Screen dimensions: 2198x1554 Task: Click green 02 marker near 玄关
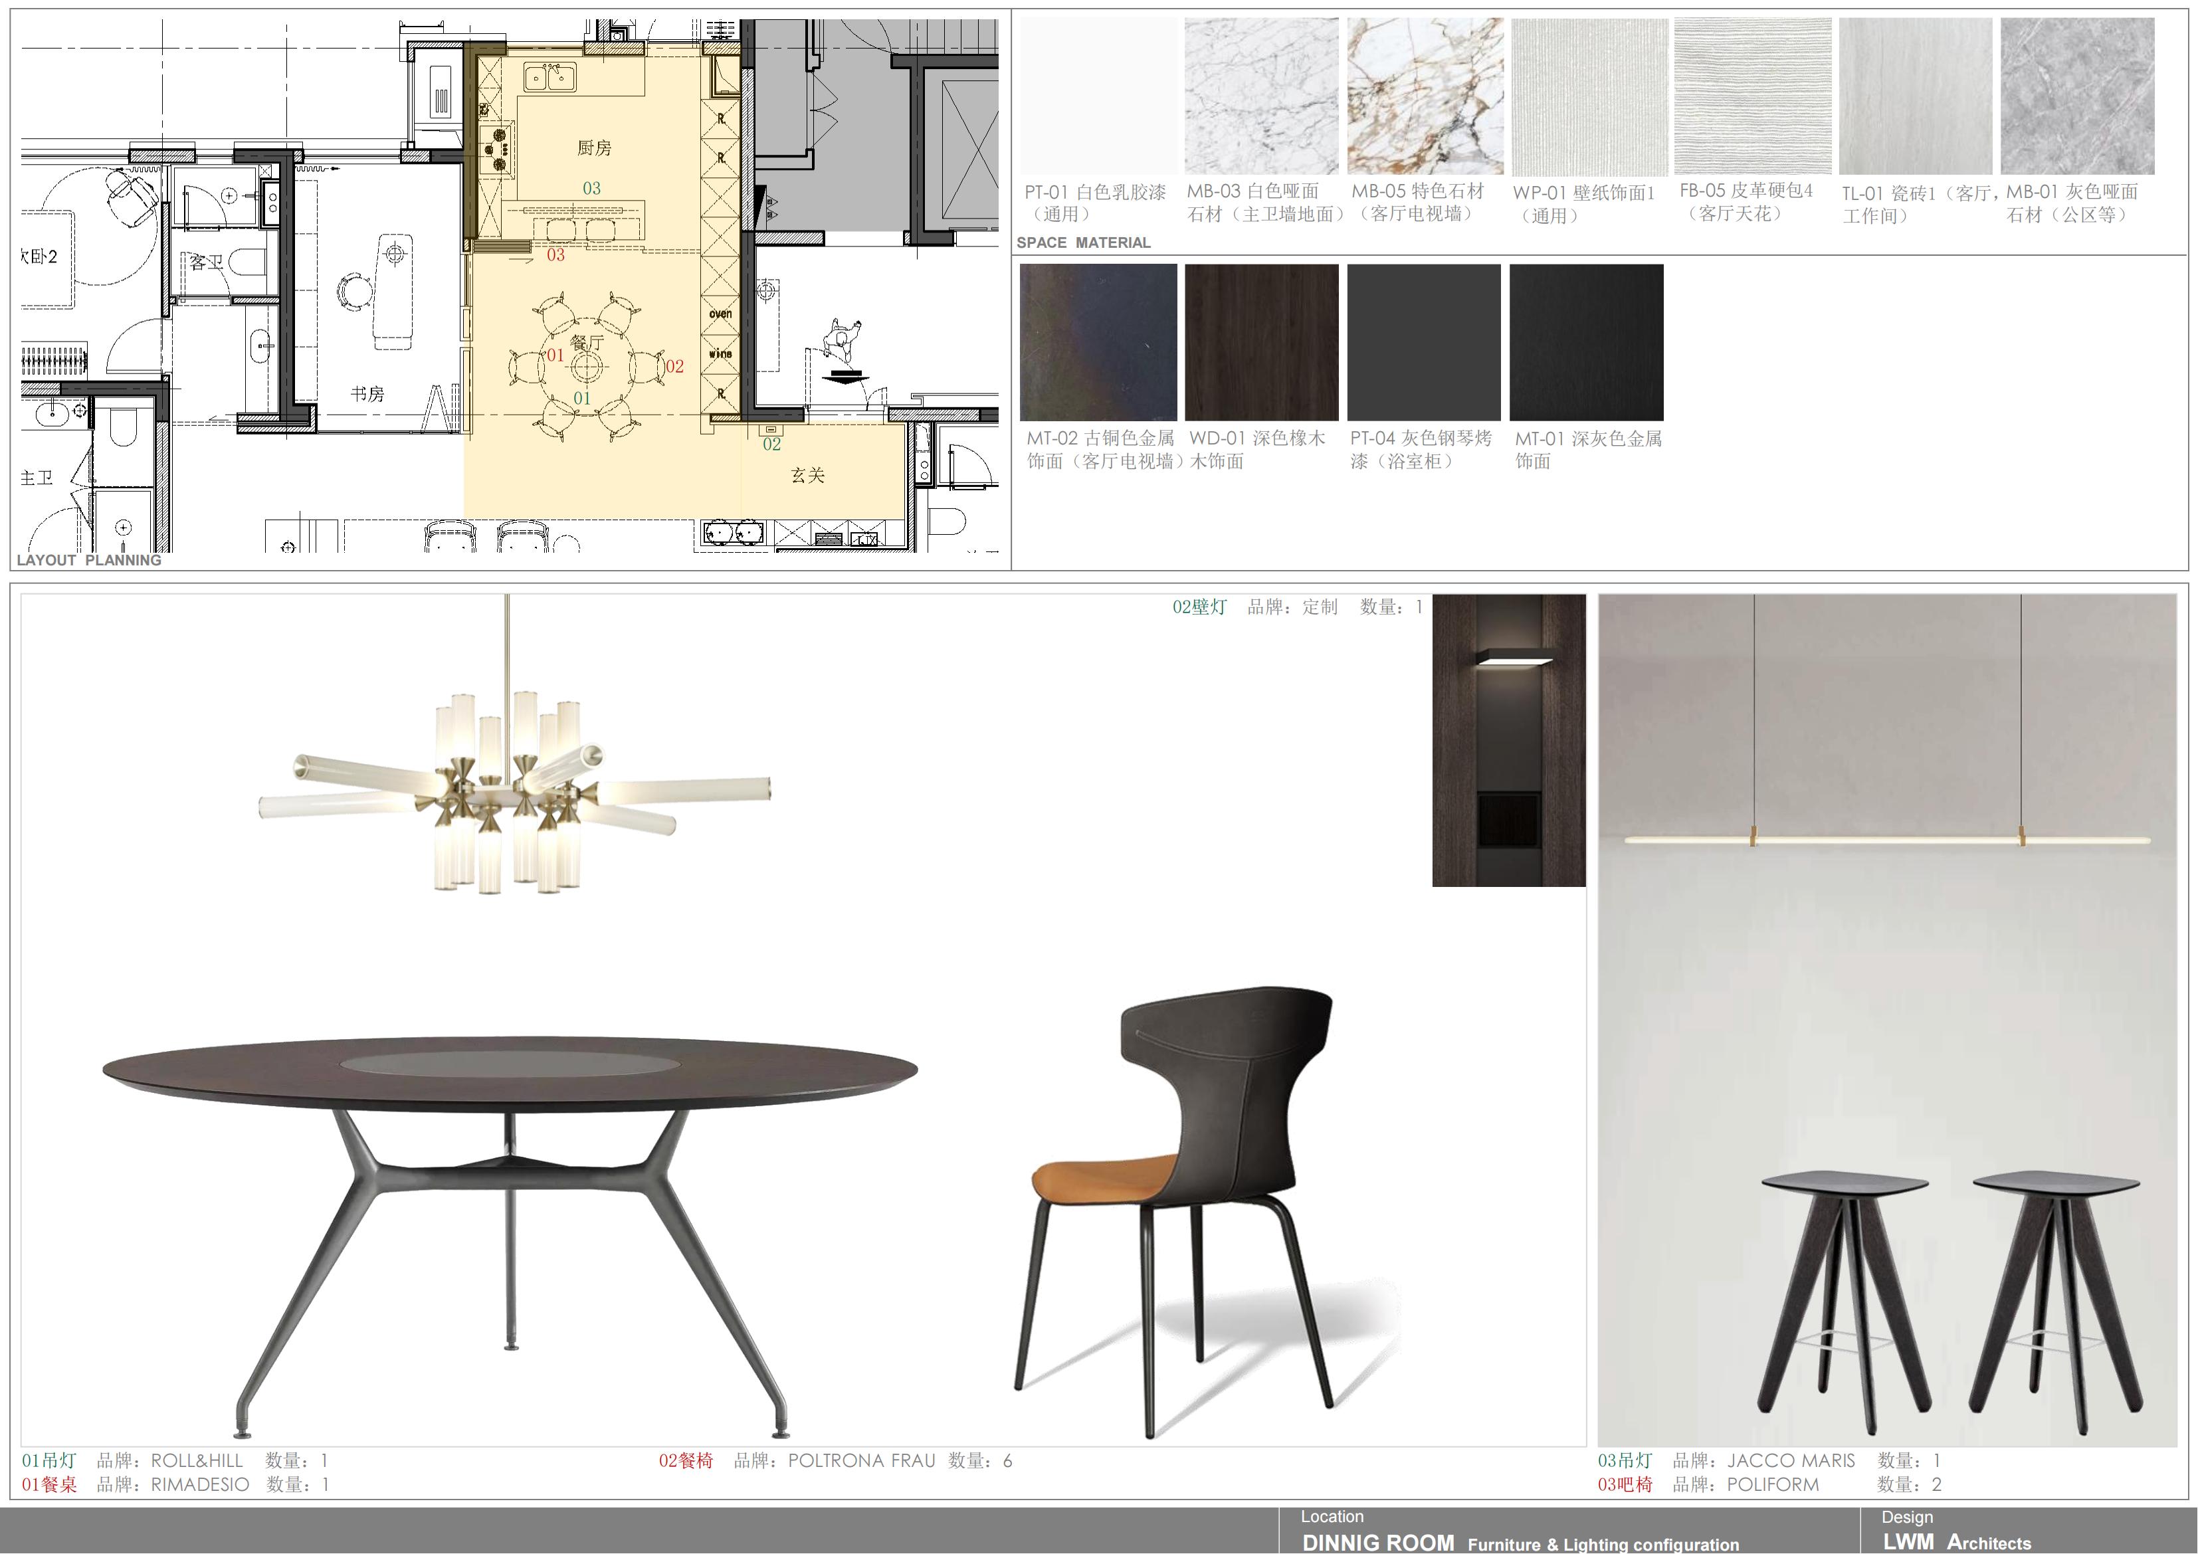click(x=771, y=444)
